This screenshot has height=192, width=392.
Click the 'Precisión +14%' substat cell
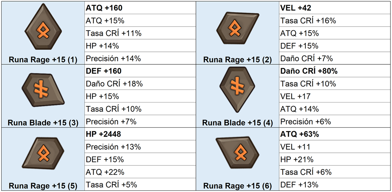[140, 59]
